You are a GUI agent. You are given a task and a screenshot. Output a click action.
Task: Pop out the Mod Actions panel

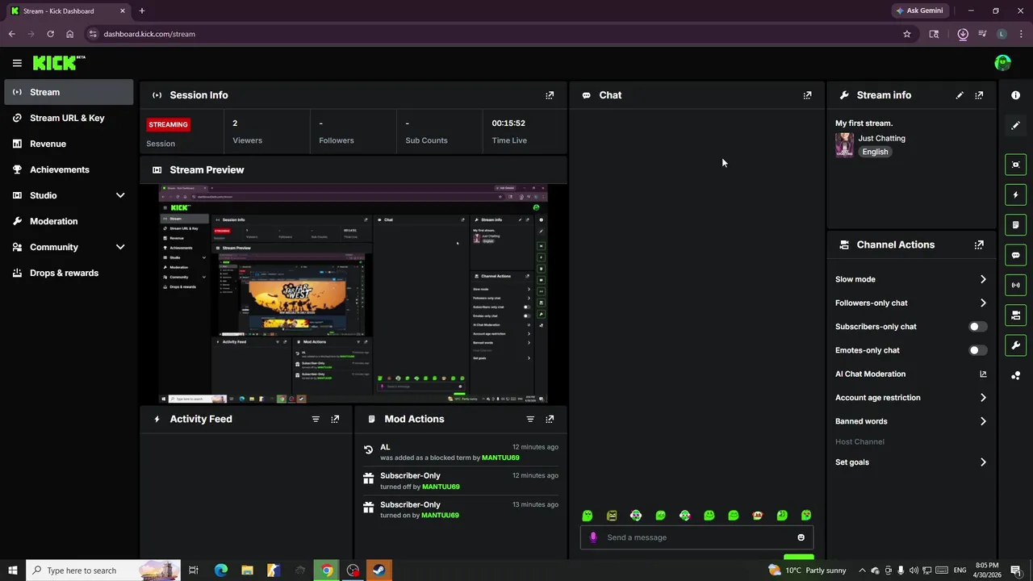click(x=550, y=419)
